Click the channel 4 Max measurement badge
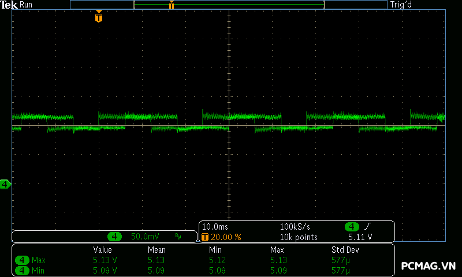Image resolution: width=462 pixels, height=277 pixels. tap(23, 260)
